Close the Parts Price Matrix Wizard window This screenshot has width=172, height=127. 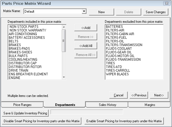[x=166, y=3]
